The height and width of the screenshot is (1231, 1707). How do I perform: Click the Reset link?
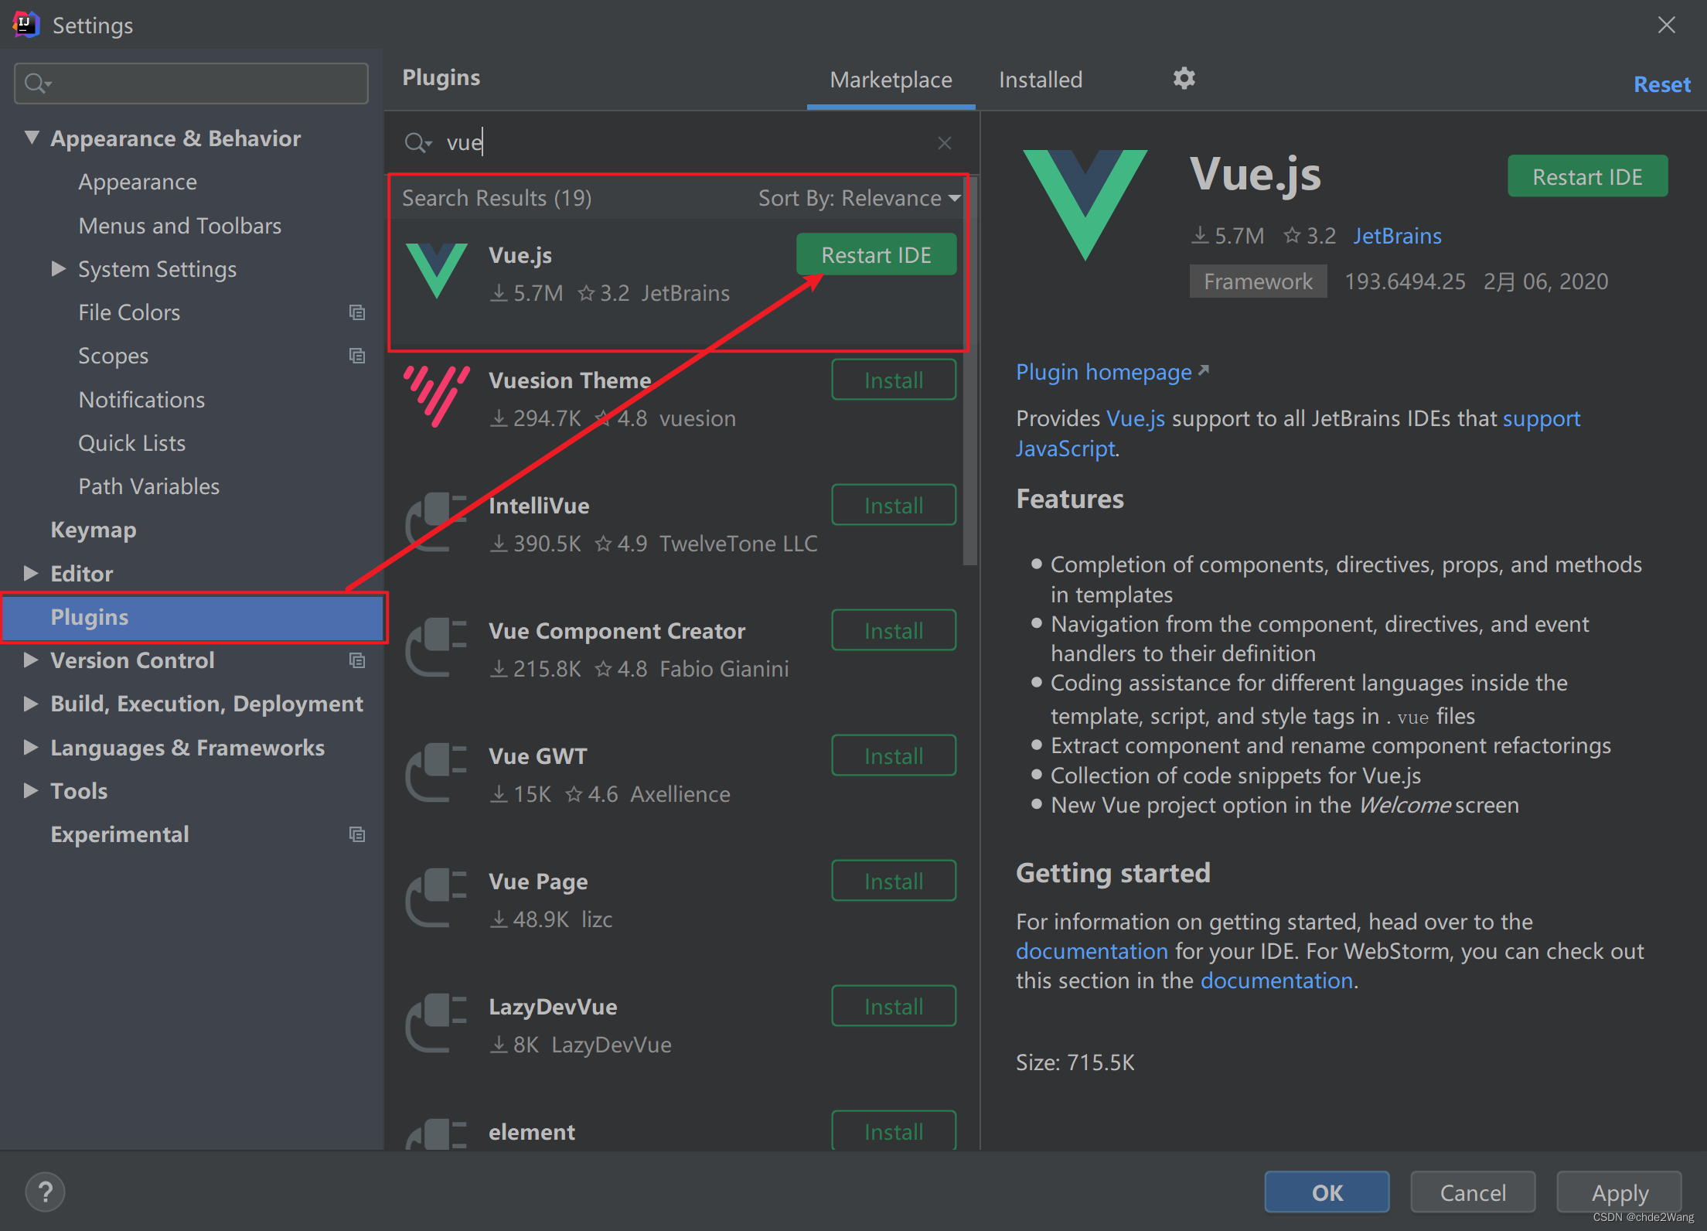point(1661,84)
